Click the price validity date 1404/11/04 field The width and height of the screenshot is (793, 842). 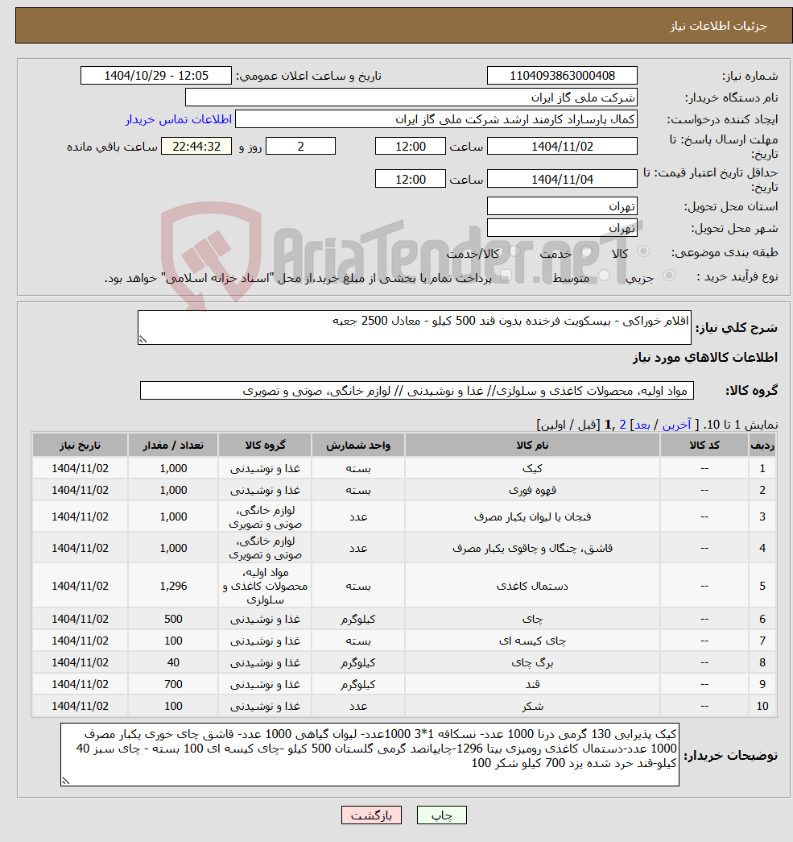pyautogui.click(x=562, y=179)
